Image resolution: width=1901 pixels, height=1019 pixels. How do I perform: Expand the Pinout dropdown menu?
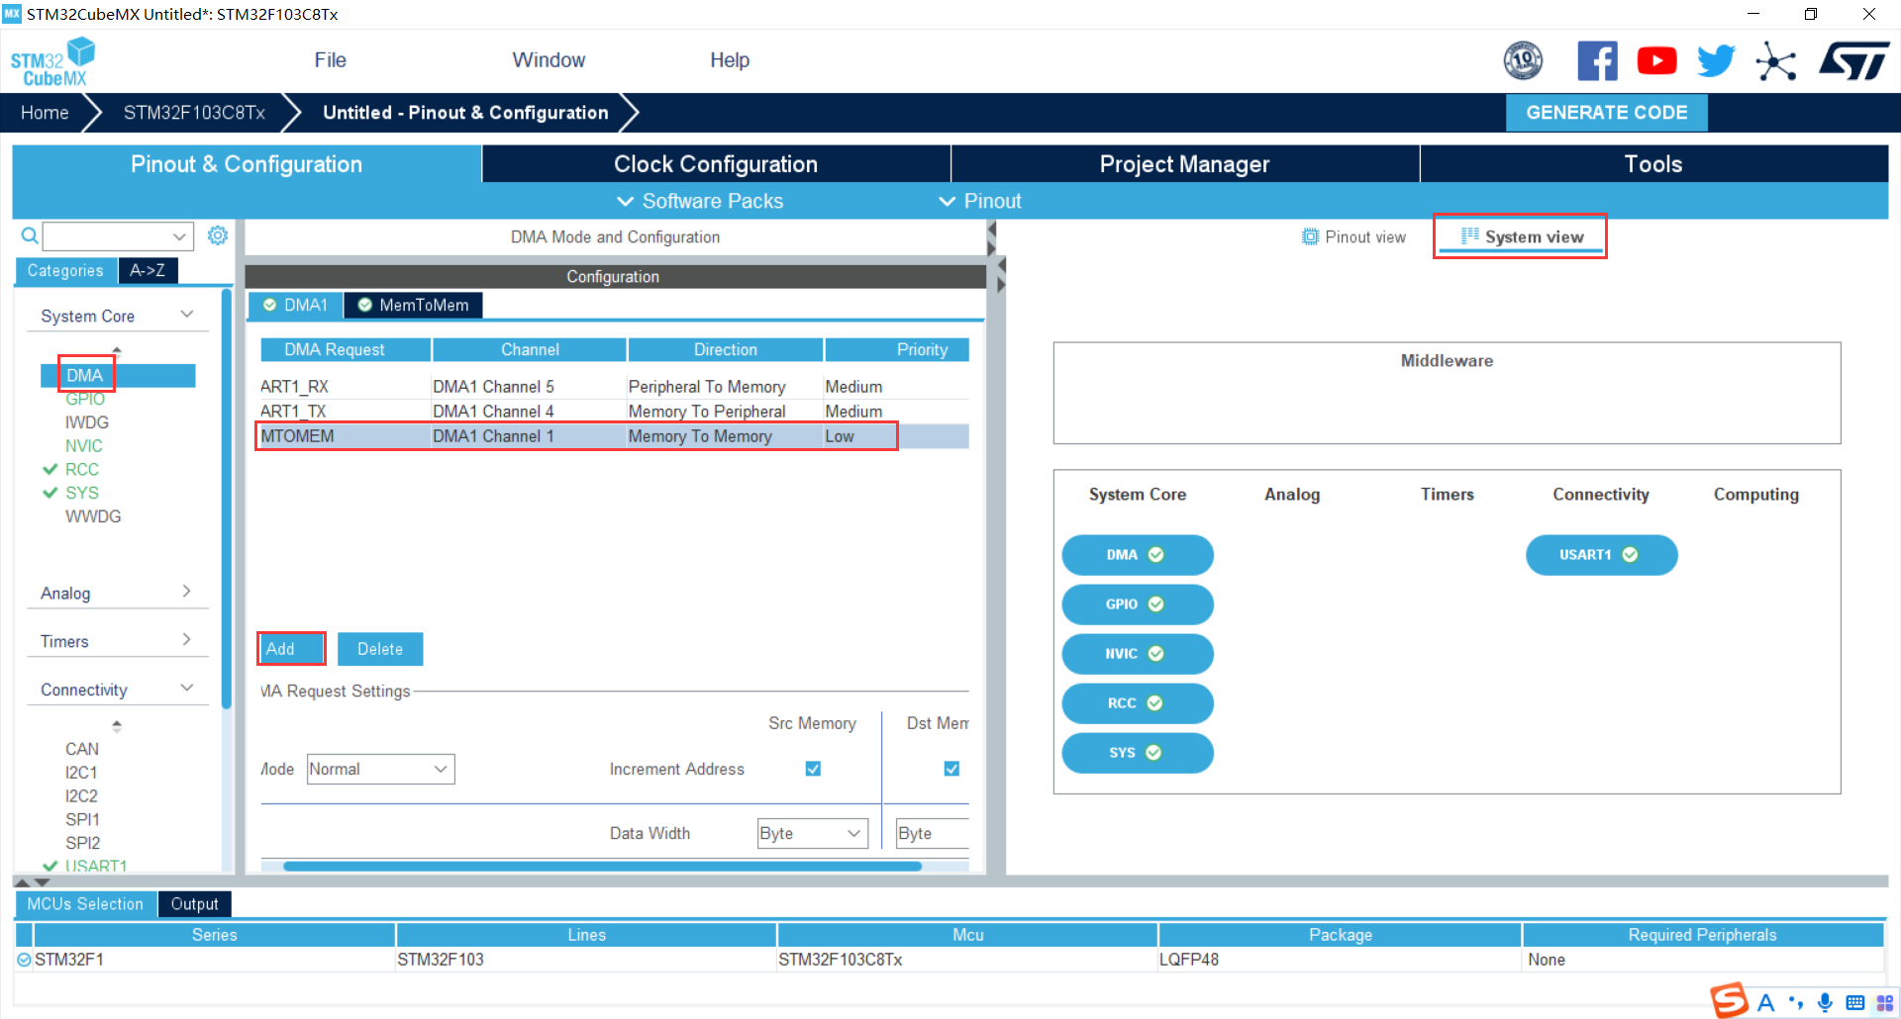click(980, 201)
